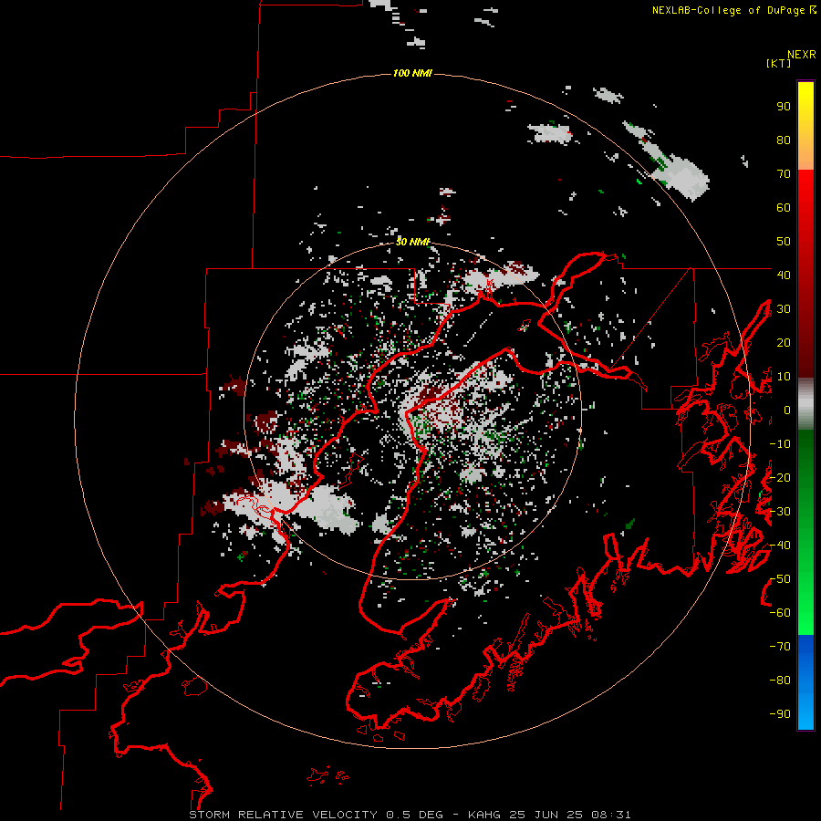The width and height of the screenshot is (821, 821).
Task: Click the -70 scale value
Action: click(780, 647)
